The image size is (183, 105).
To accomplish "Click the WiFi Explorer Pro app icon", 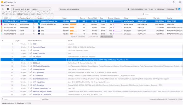I will (x=2, y=2).
